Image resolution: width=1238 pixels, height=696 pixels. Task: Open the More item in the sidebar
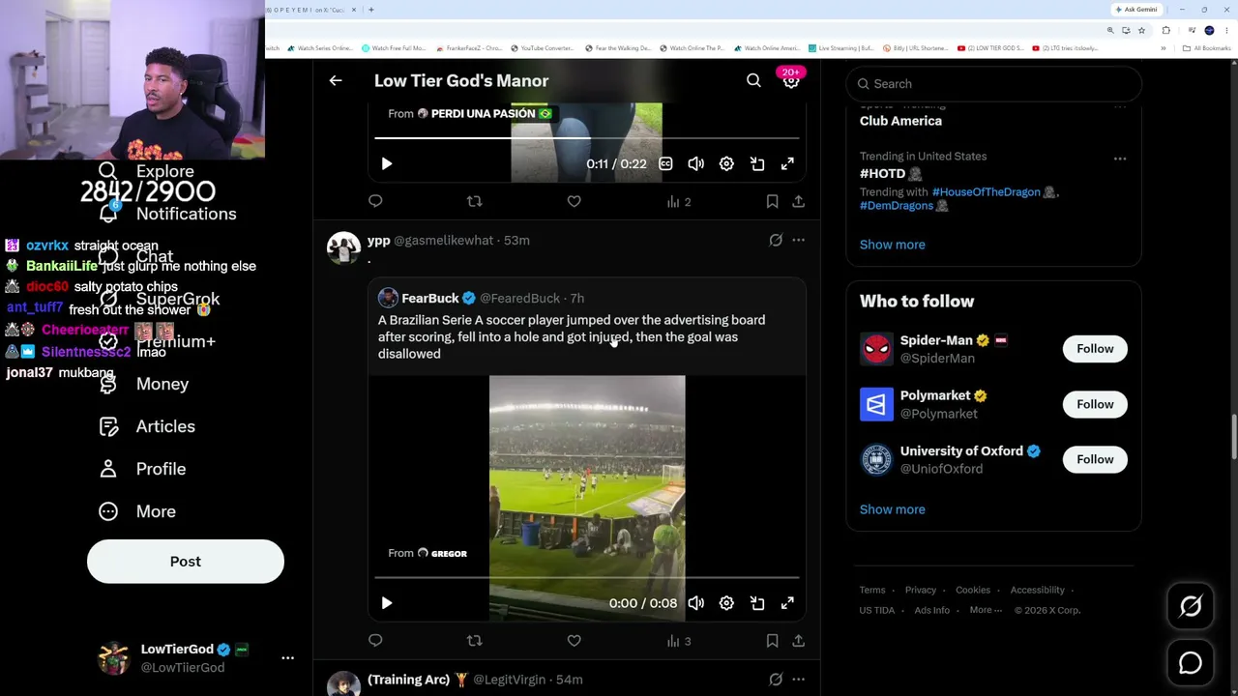[136, 511]
